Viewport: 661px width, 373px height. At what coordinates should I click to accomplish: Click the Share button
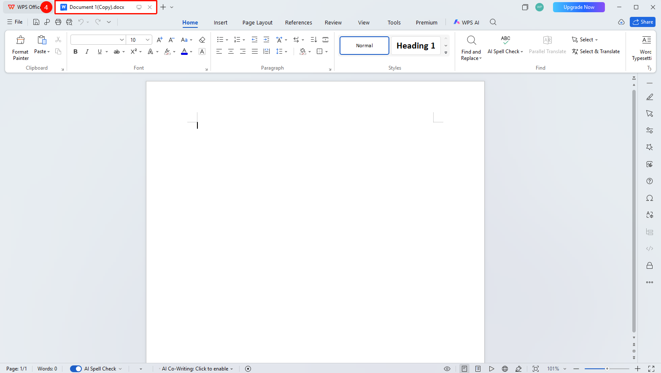(642, 22)
